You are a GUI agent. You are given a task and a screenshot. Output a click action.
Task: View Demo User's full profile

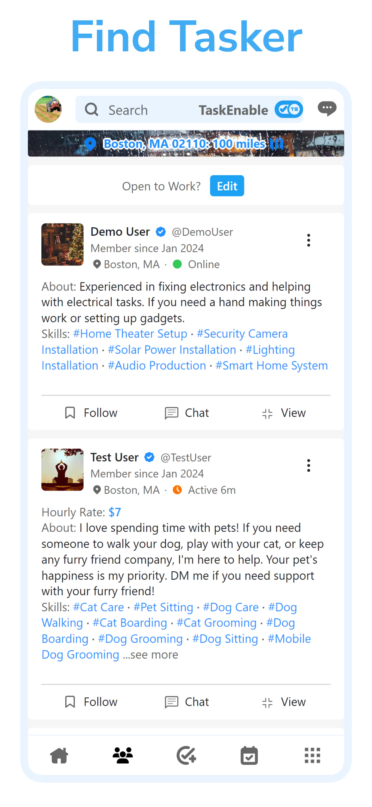click(284, 413)
